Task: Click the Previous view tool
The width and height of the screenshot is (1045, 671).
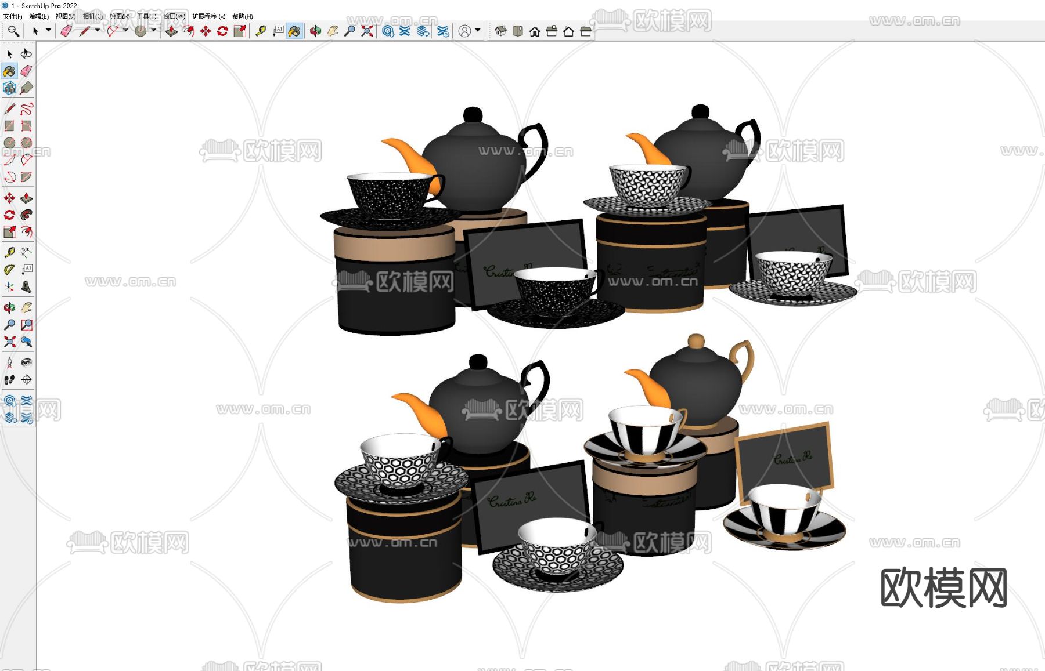Action: click(x=26, y=342)
